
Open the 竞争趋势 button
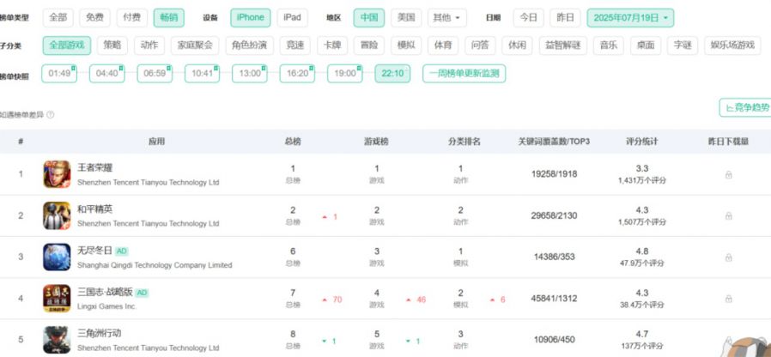(747, 107)
